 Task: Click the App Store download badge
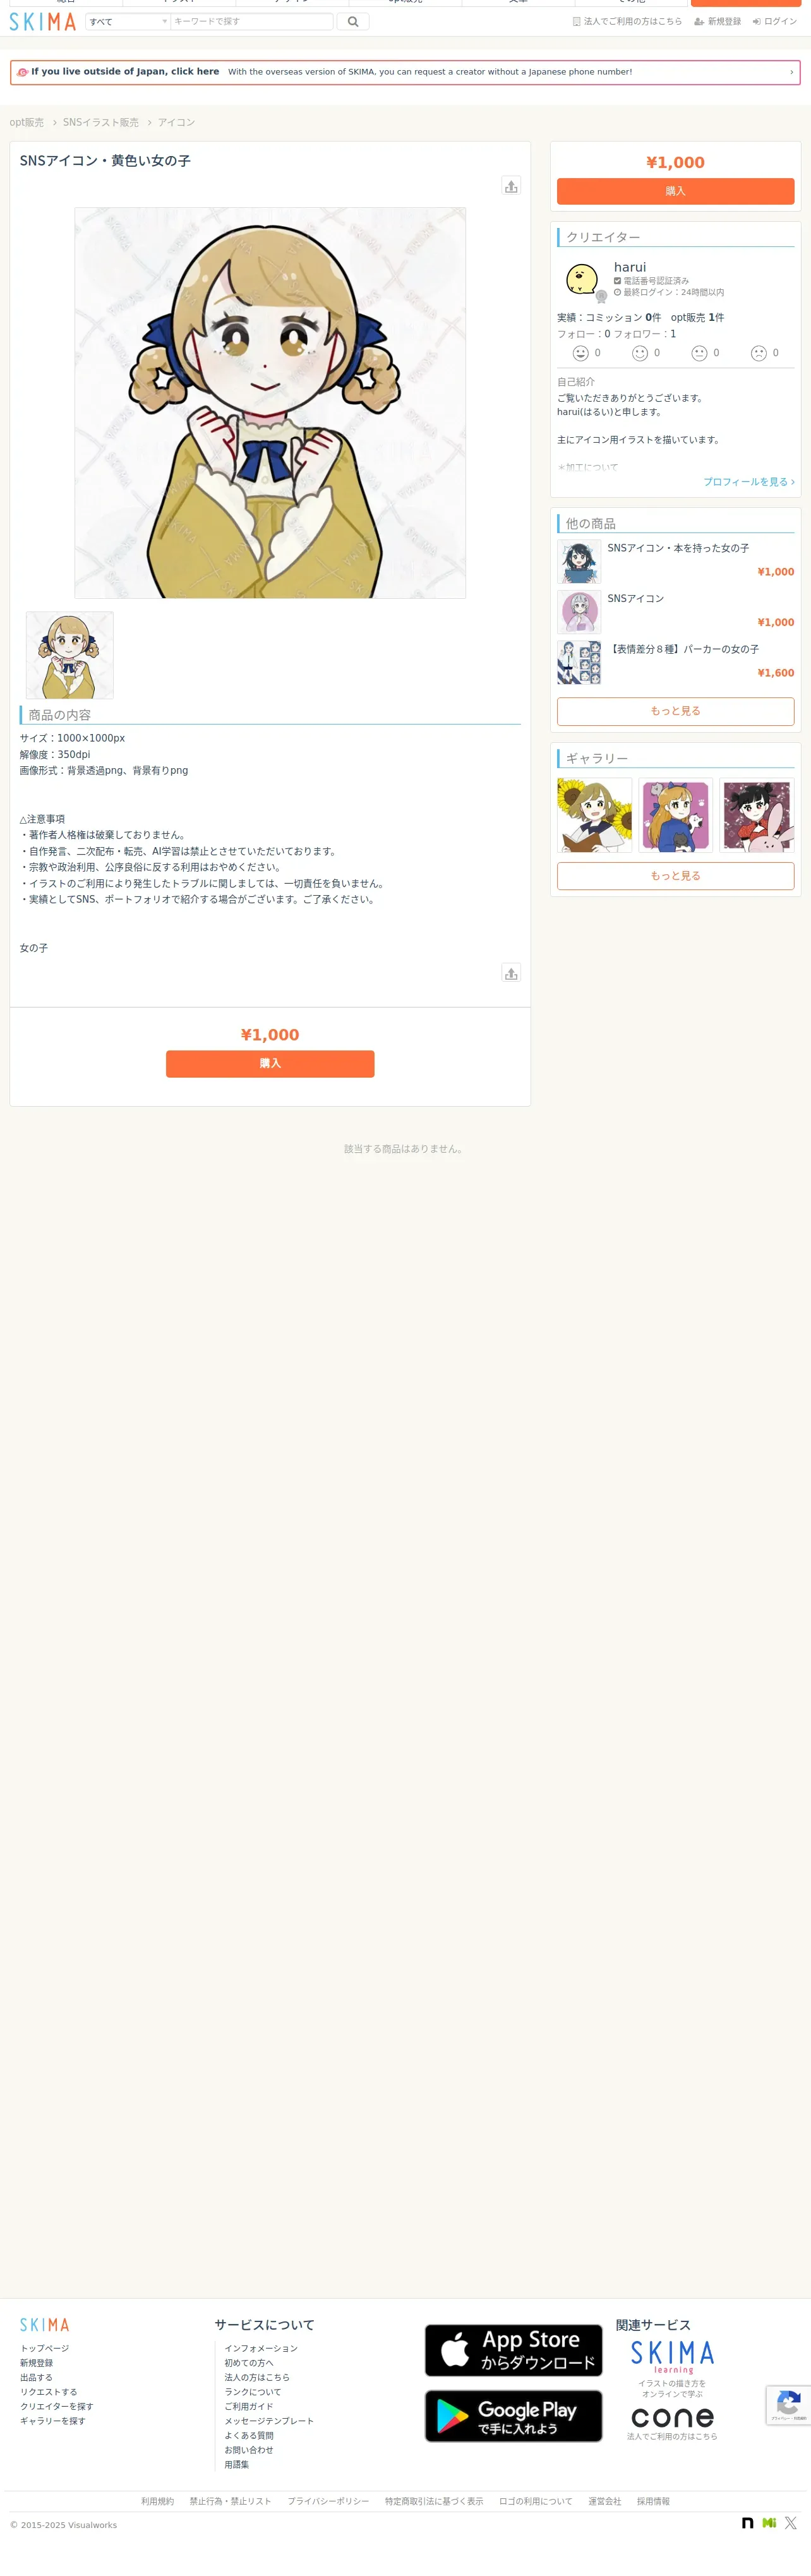pyautogui.click(x=513, y=2351)
